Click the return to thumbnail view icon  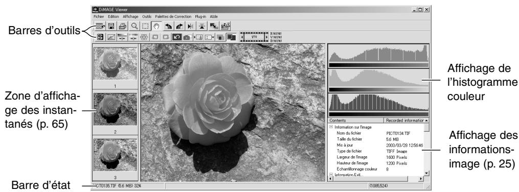[100, 26]
